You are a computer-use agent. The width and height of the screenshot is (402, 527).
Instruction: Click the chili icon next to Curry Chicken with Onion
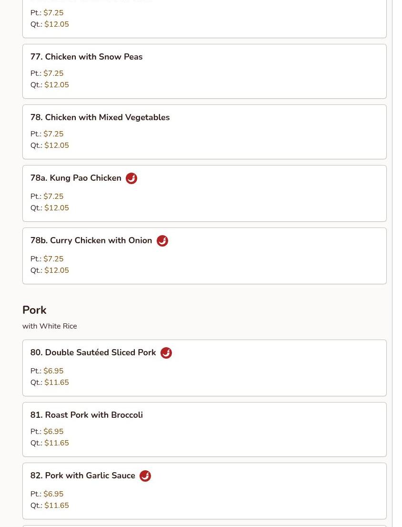pyautogui.click(x=162, y=241)
